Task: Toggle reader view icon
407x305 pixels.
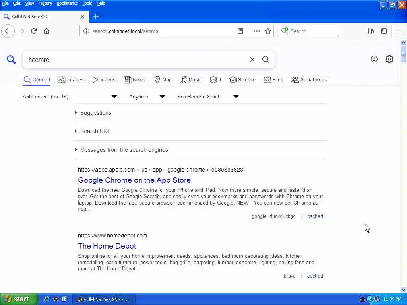Action: click(240, 31)
